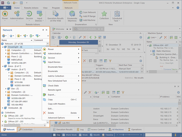Collapse the Avalon group node
This screenshot has width=182, height=137.
pyautogui.click(x=6, y=69)
